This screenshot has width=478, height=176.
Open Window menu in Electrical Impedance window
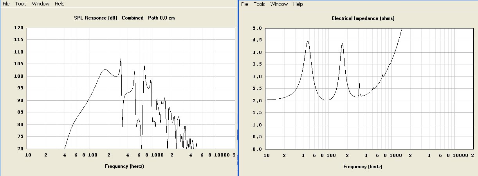click(x=279, y=4)
